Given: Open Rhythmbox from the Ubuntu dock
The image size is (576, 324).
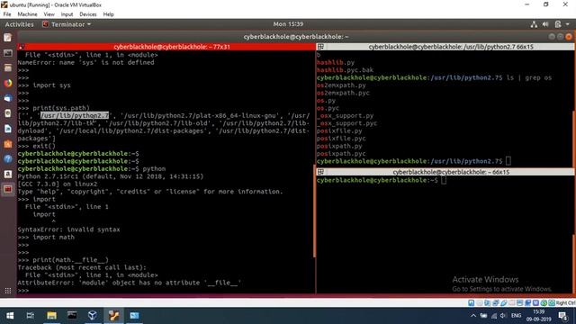Looking at the screenshot, I should (x=8, y=113).
